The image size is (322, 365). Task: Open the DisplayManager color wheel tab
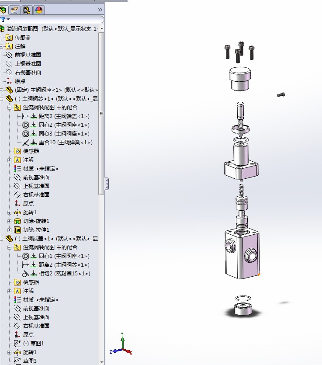(39, 10)
